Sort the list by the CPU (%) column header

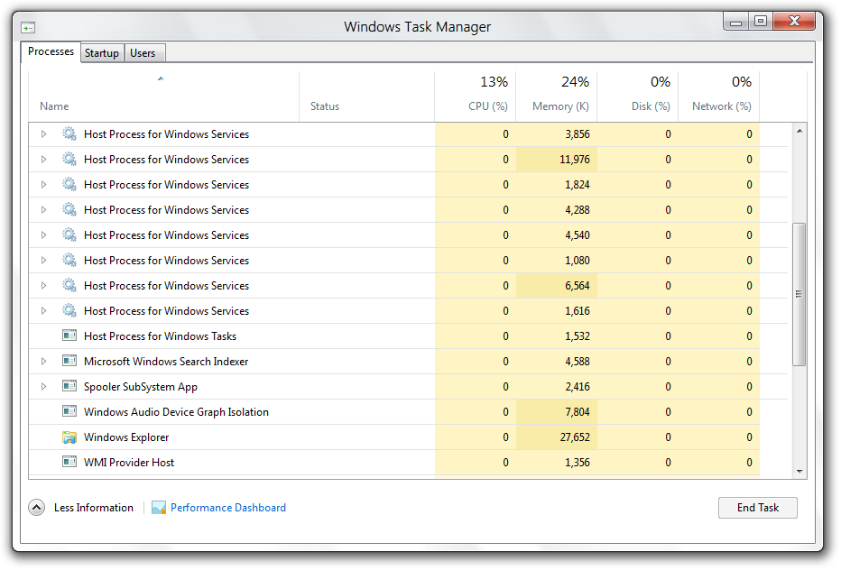pyautogui.click(x=487, y=106)
